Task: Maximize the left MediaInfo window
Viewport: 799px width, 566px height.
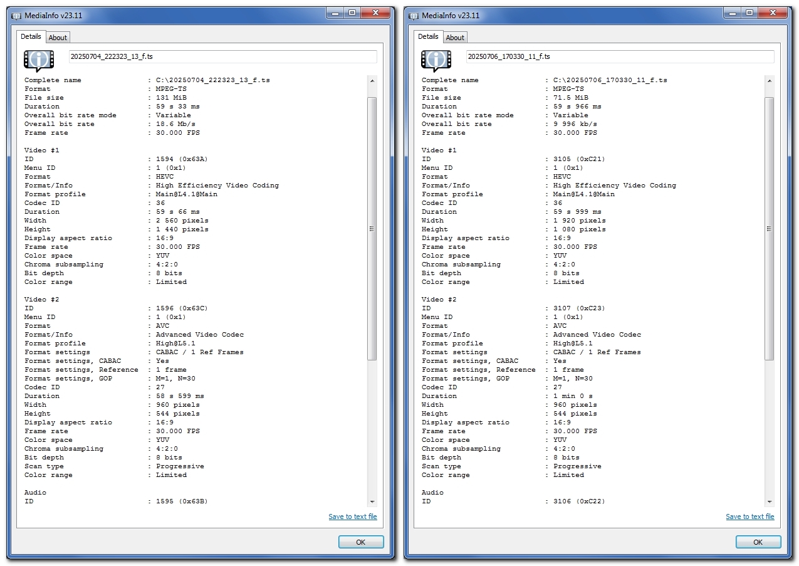Action: pyautogui.click(x=352, y=13)
